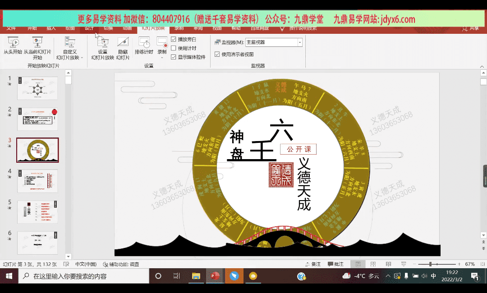Screen dimensions: 487x293
Task: Click 从头开始 slideshow icon
Action: click(x=13, y=42)
